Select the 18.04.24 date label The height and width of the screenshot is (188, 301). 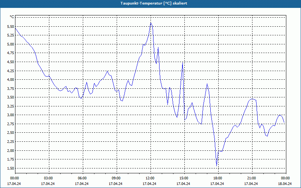pos(285,184)
